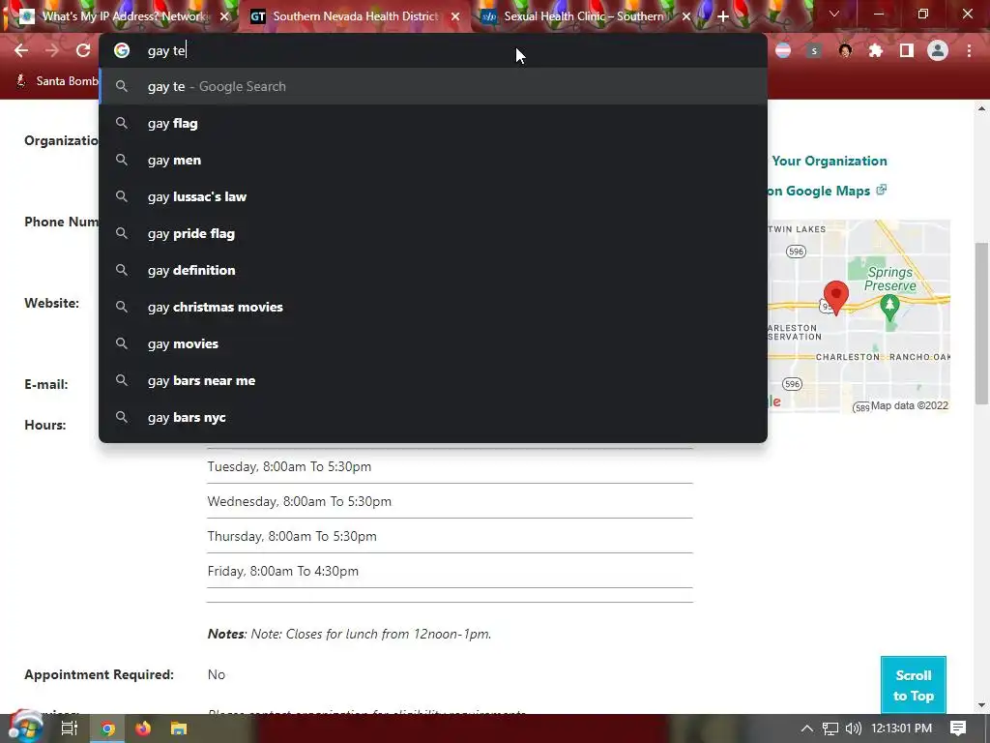Close the Southern Nevada Health District tab
Screen dimensions: 990x743
455,16
